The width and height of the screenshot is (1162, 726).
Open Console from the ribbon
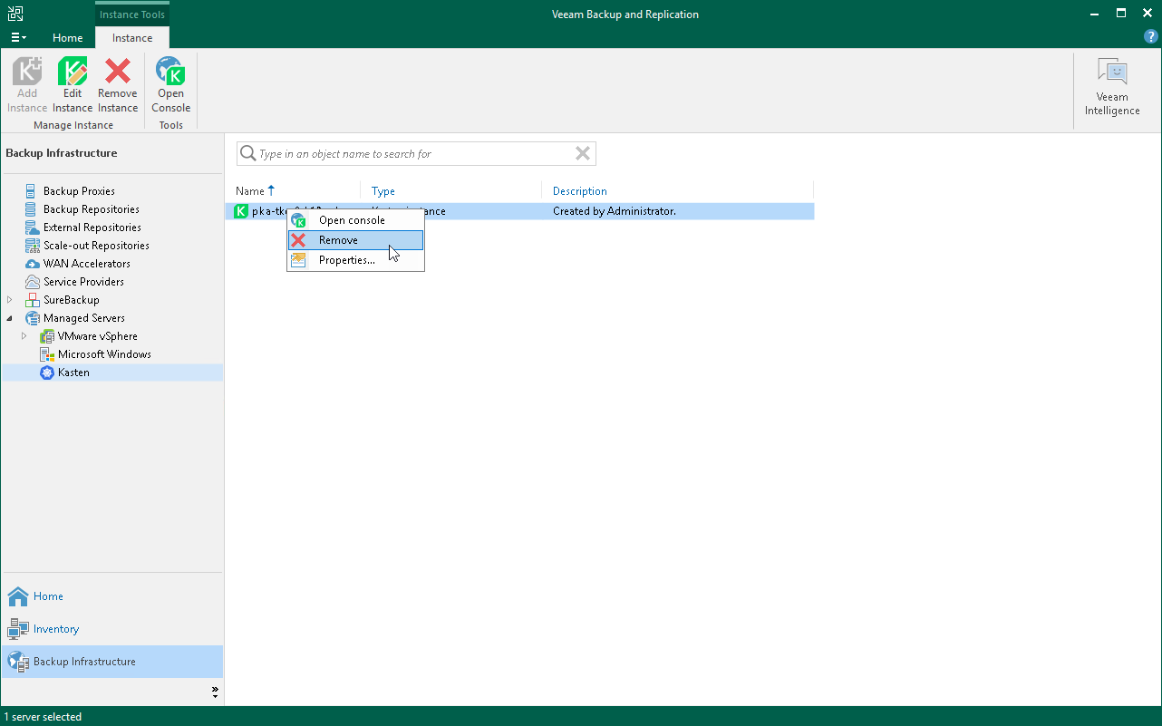click(x=170, y=84)
